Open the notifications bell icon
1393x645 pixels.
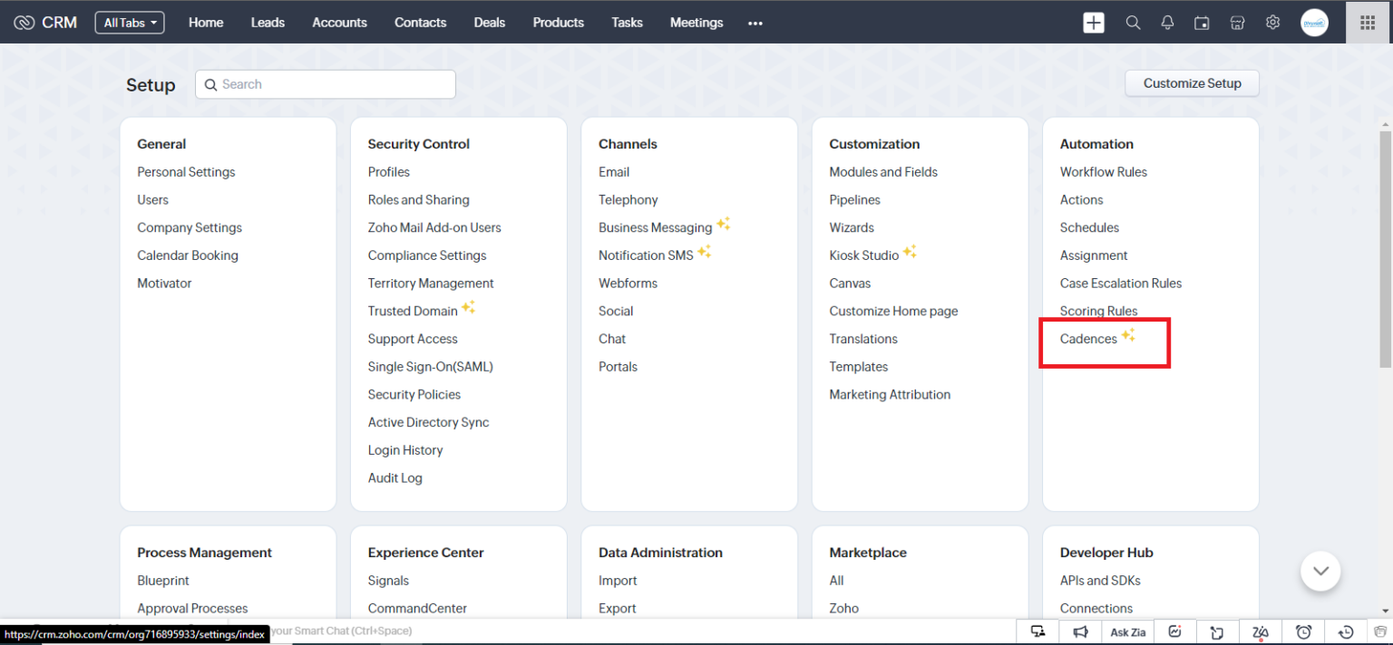click(x=1168, y=23)
